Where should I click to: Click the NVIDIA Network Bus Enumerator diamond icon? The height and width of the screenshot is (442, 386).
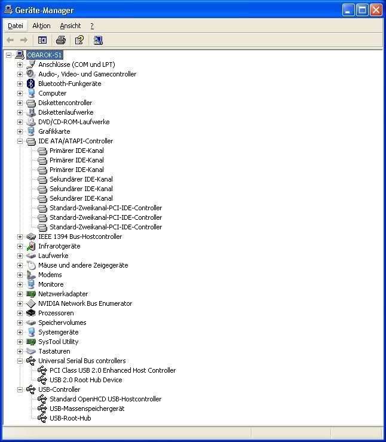30,303
